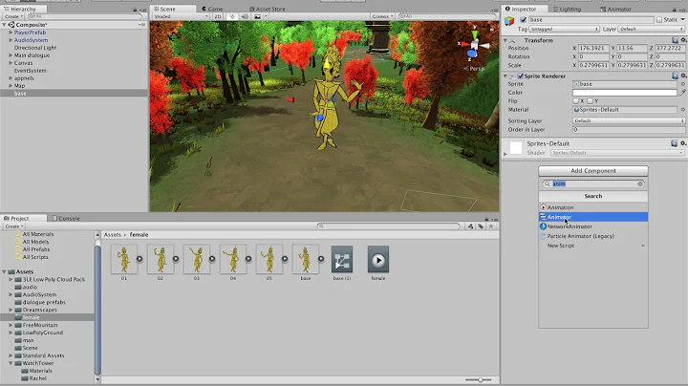
Task: Select the Dreamscapes folder
Action: point(40,310)
